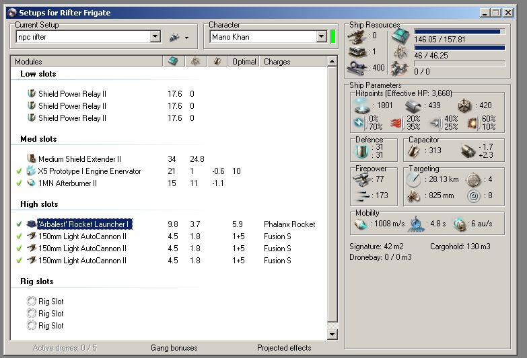Click the powergrid resource icon
Screen dimensions: 527x358
[400, 52]
